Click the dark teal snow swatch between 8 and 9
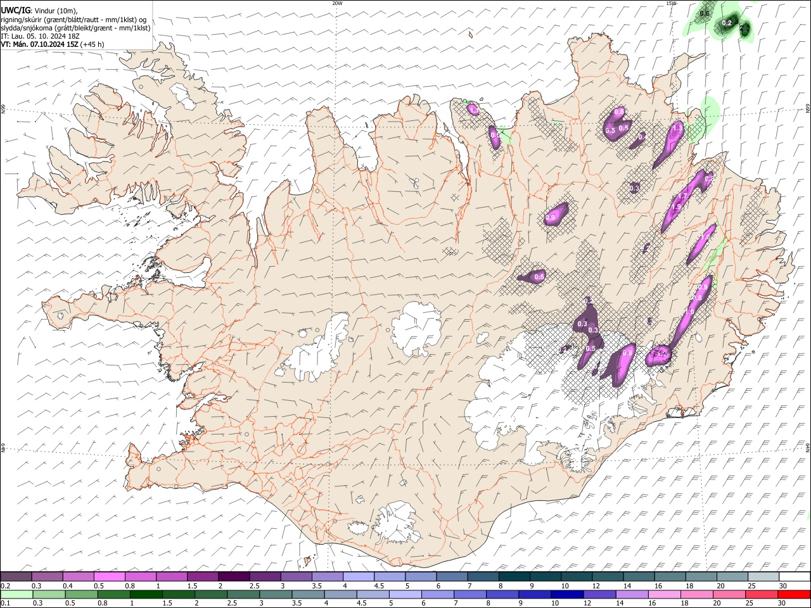This screenshot has width=811, height=608. [x=513, y=576]
